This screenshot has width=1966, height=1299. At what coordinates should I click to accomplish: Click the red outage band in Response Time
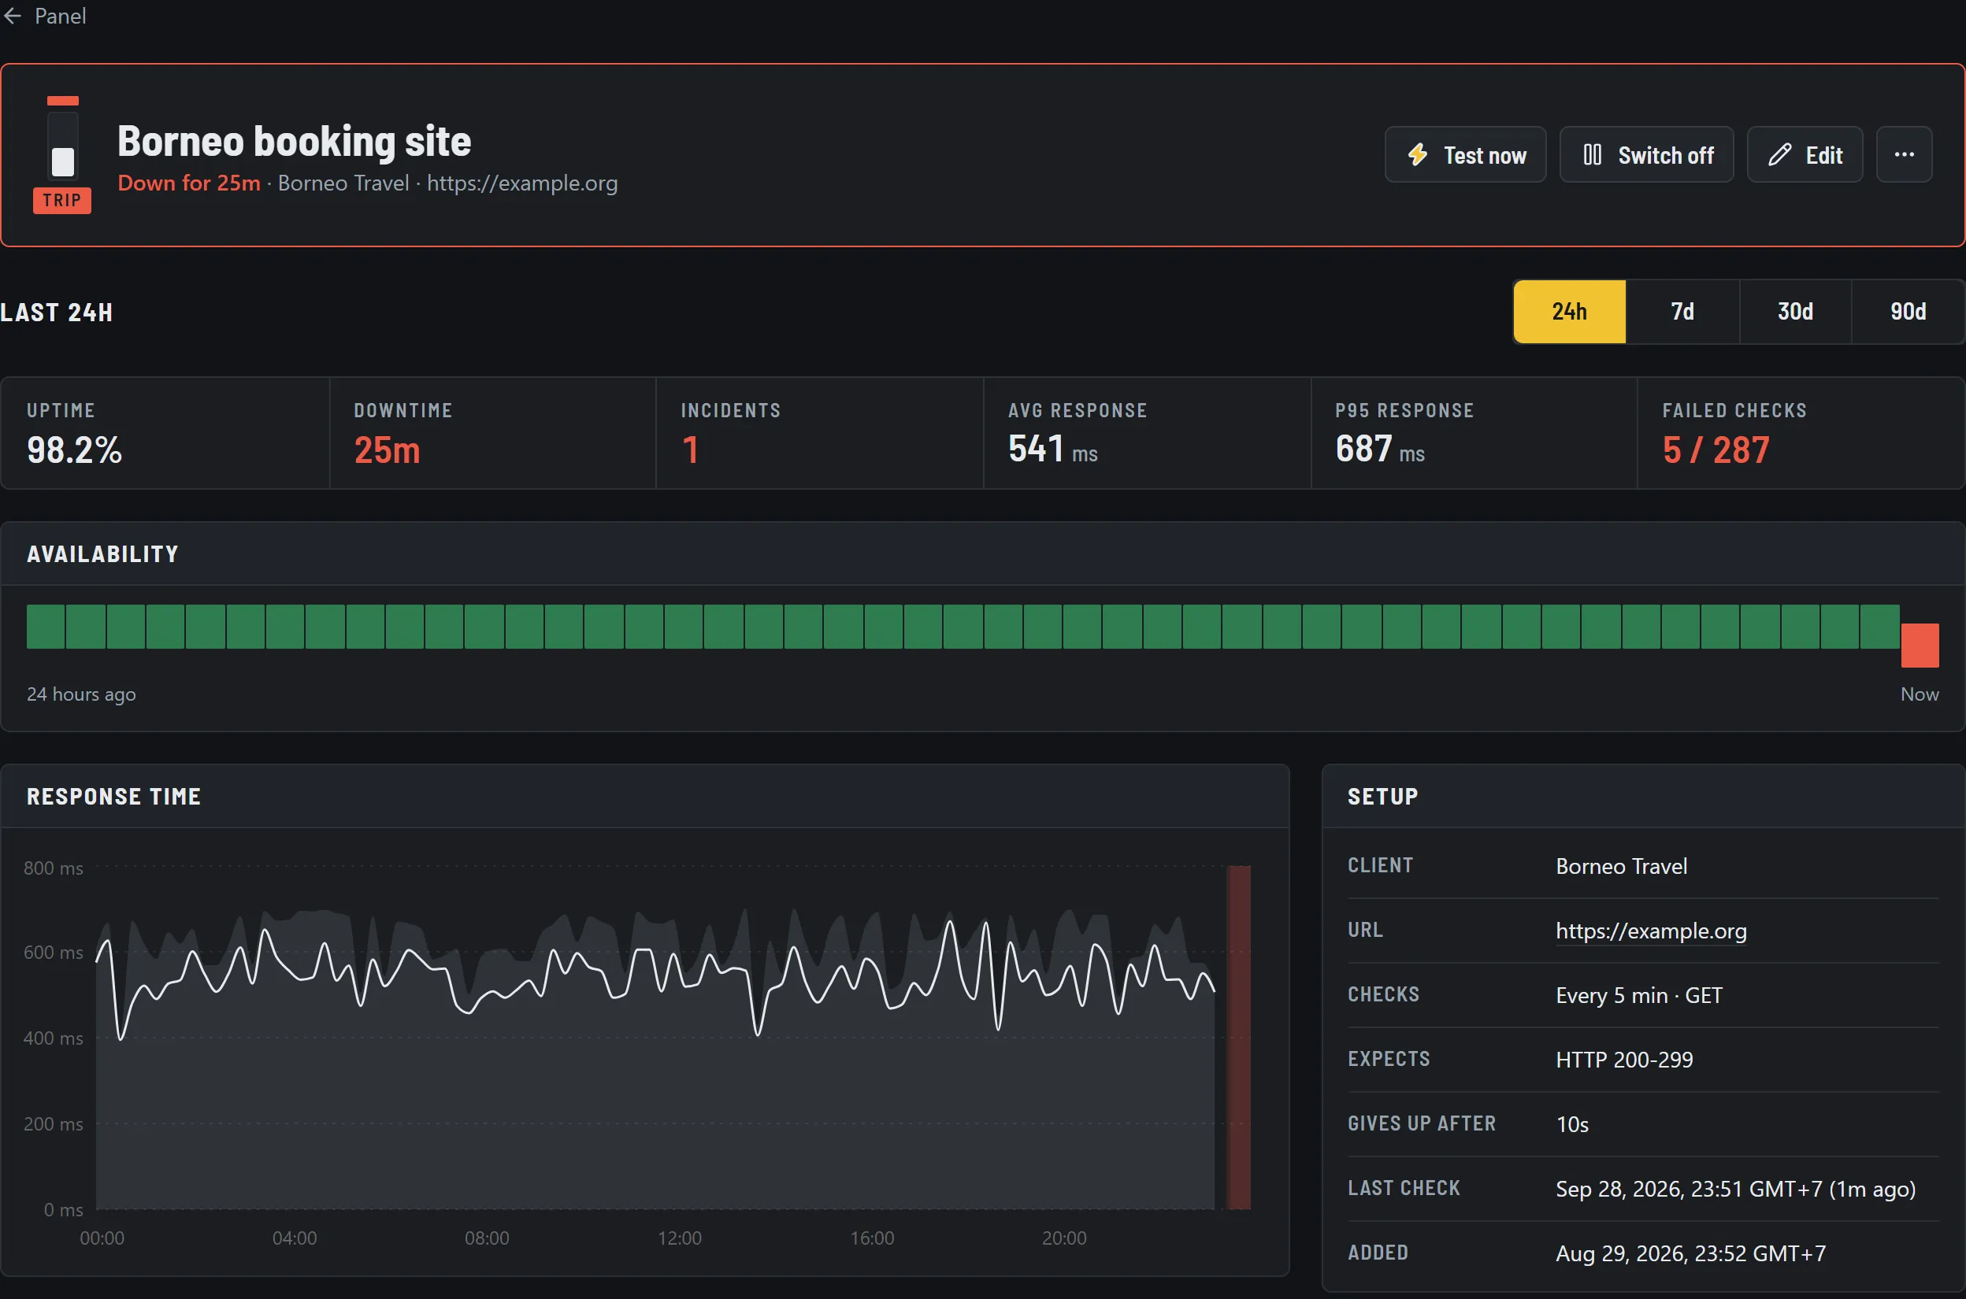pos(1238,1037)
